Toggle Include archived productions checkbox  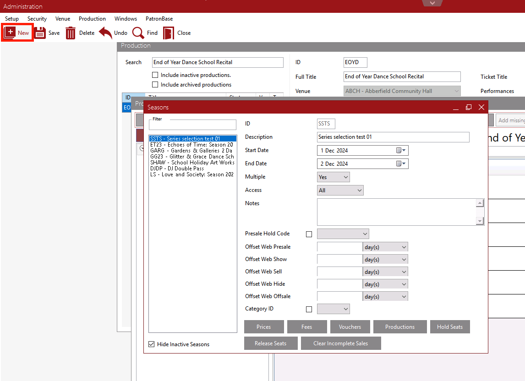(x=155, y=85)
